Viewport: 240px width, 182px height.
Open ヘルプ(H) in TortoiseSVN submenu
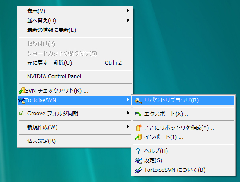[x=183, y=151]
